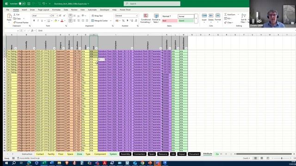Toggle the AutoSave switch

pyautogui.click(x=22, y=4)
